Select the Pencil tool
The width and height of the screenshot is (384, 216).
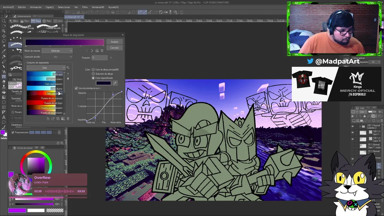pyautogui.click(x=4, y=61)
